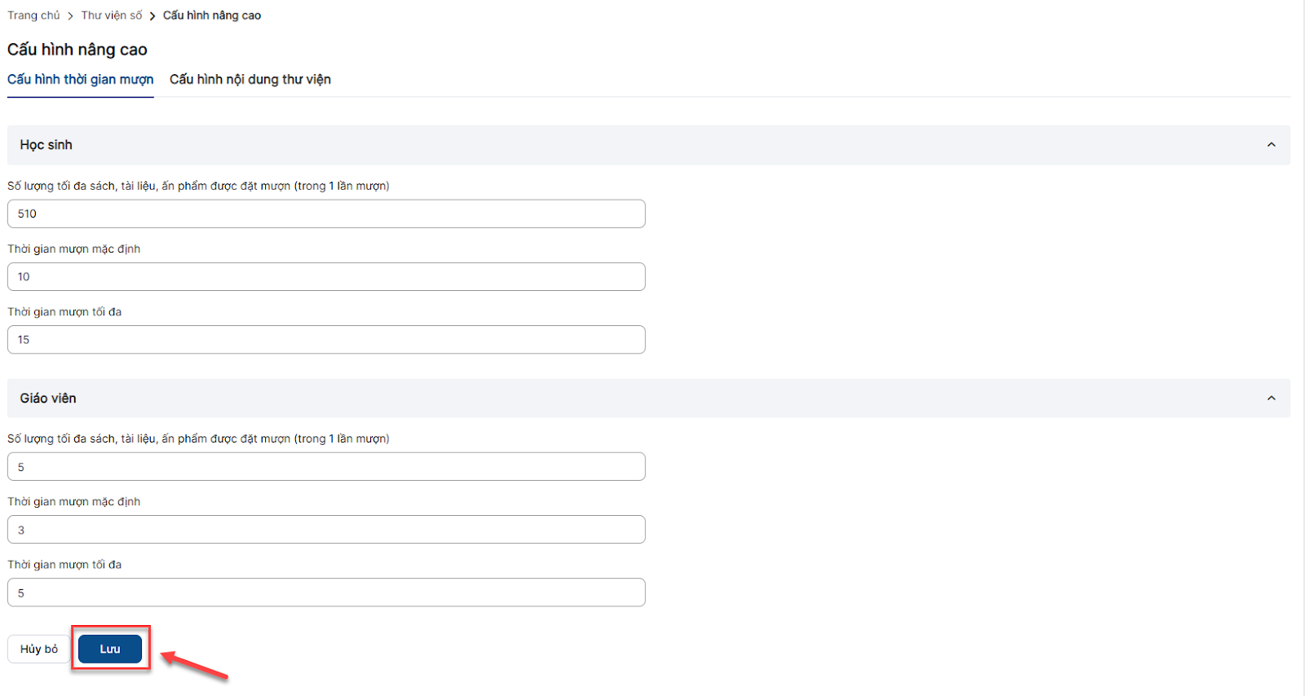1305x696 pixels.
Task: Collapse the Học sinh section chevron
Action: coord(1271,145)
